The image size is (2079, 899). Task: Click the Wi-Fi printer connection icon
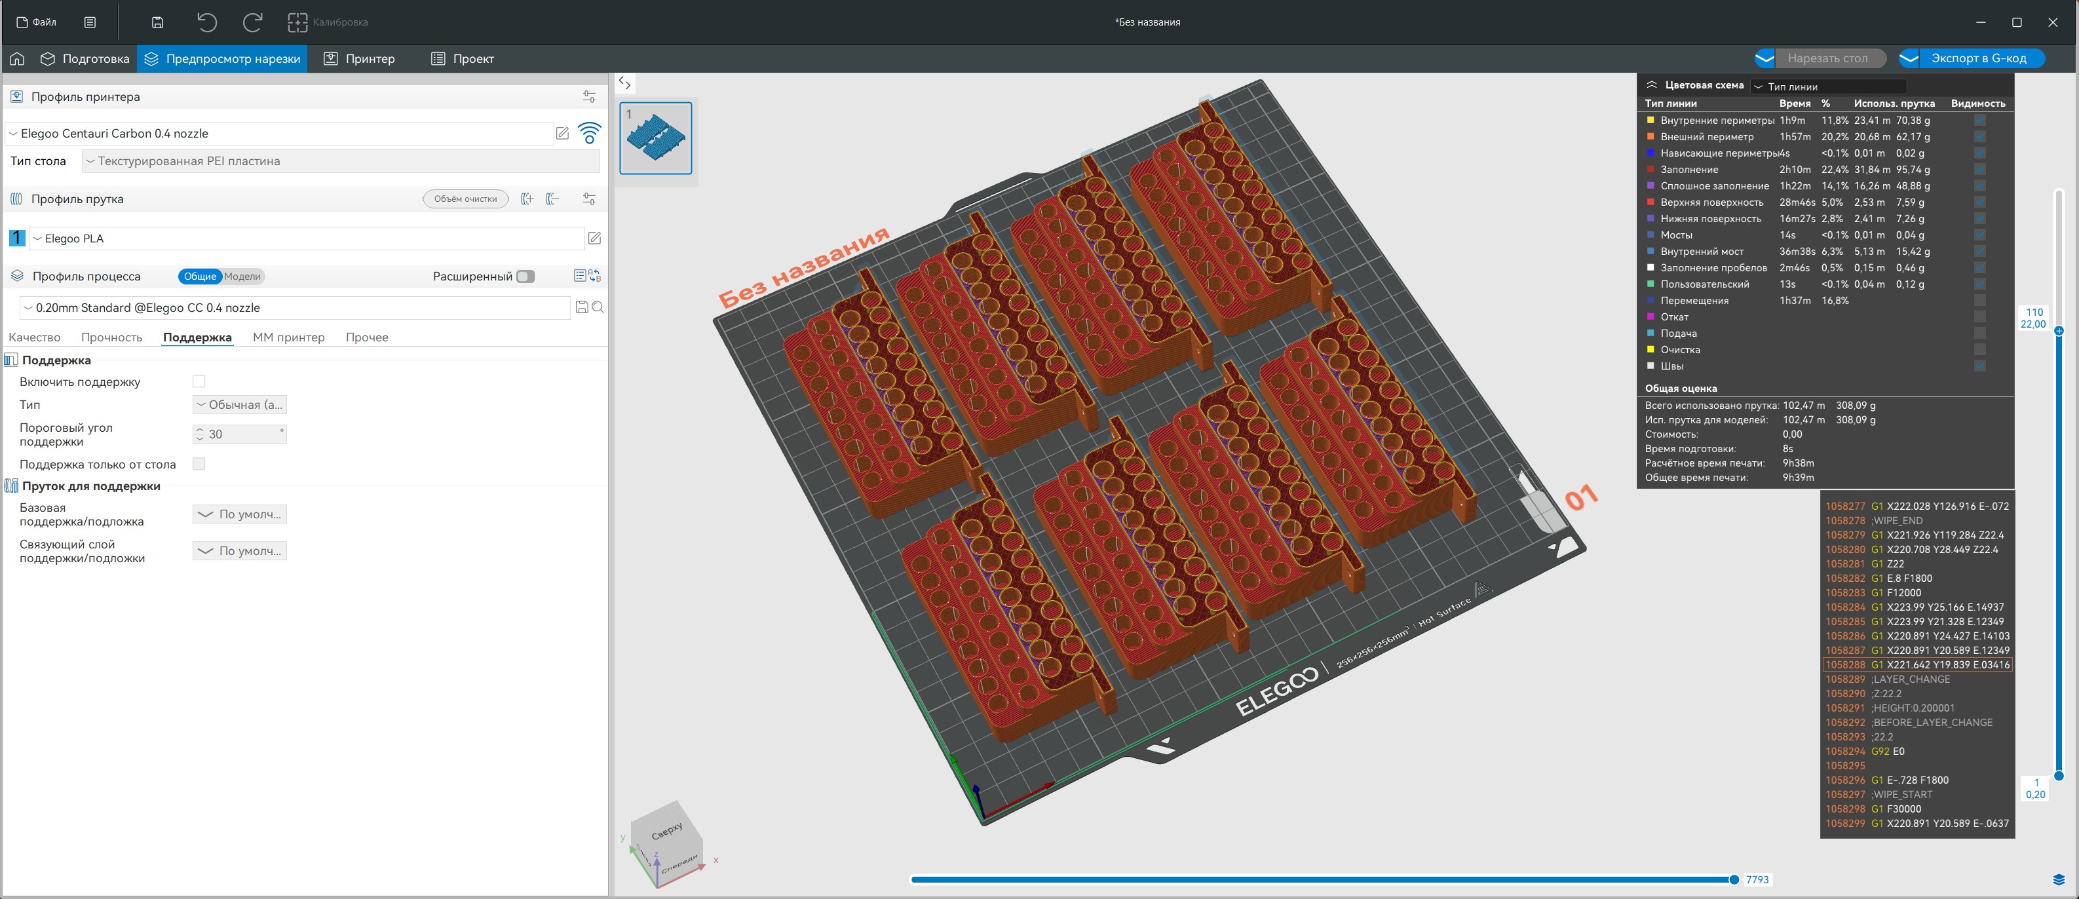[590, 133]
